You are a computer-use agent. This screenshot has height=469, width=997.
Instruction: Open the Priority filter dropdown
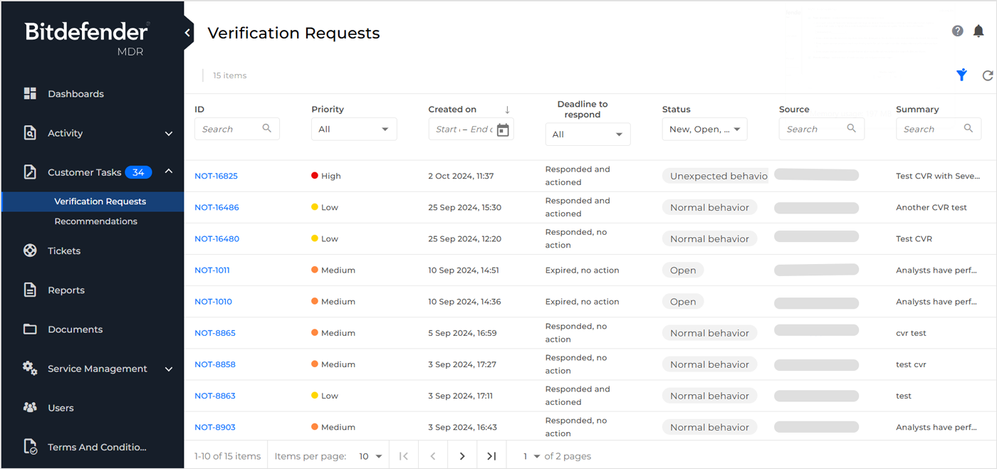tap(354, 129)
